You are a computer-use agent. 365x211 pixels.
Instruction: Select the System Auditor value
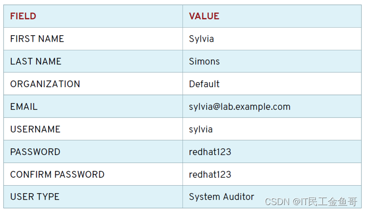221,197
